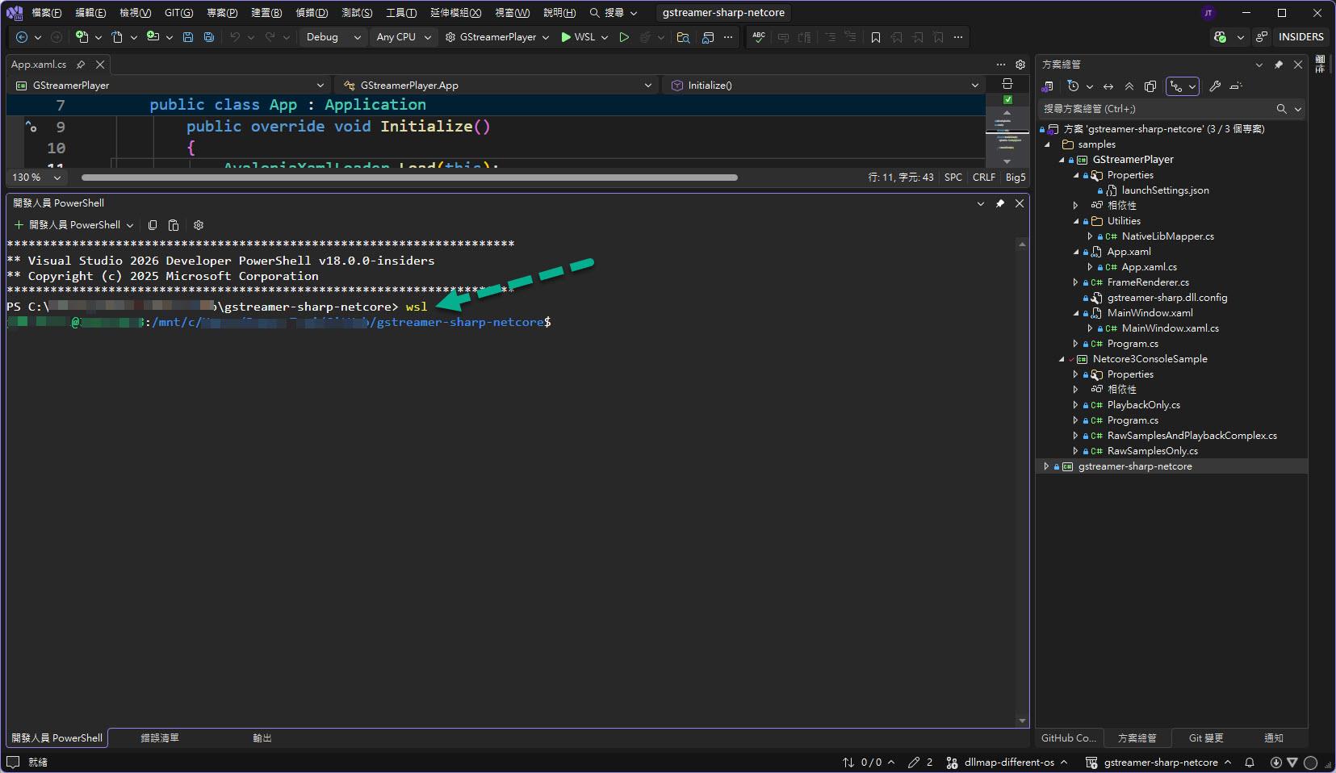The width and height of the screenshot is (1336, 773).
Task: Collapse the Netcore3ConsoleSample project node
Action: click(x=1062, y=359)
